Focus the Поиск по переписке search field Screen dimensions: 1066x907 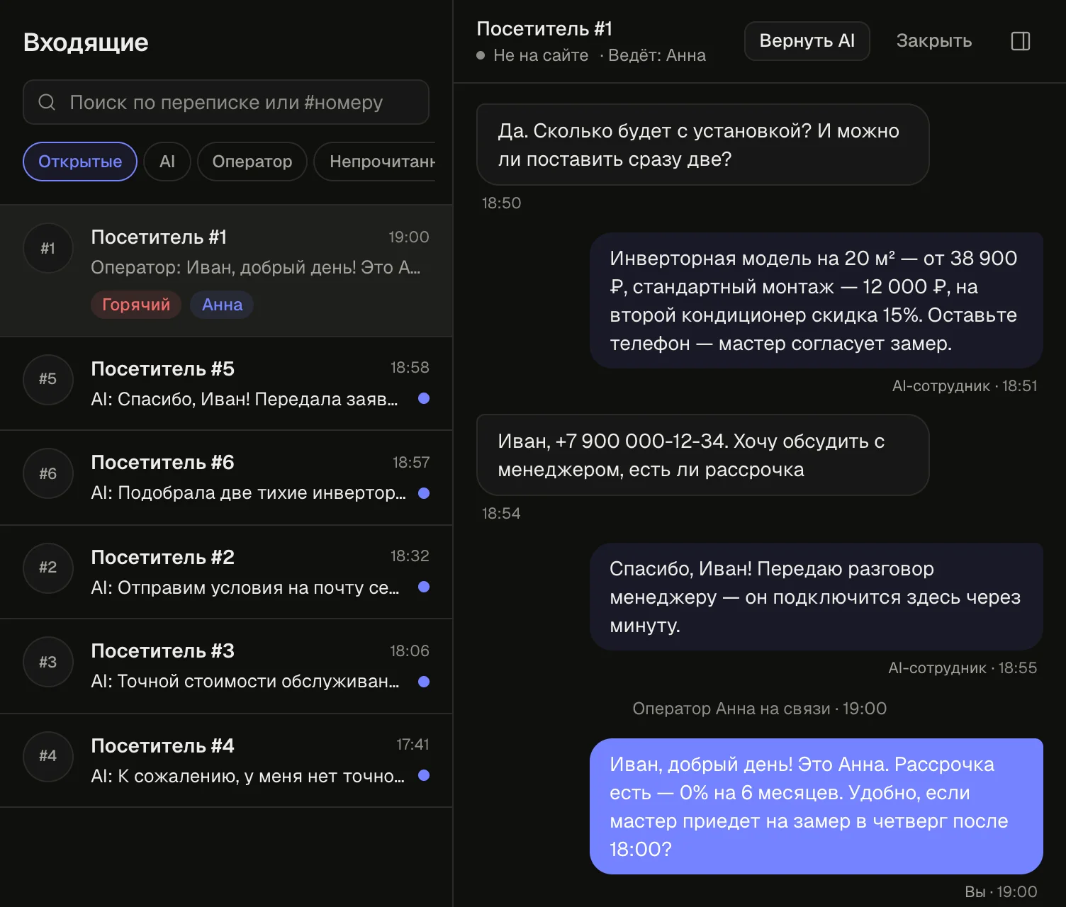tap(226, 102)
